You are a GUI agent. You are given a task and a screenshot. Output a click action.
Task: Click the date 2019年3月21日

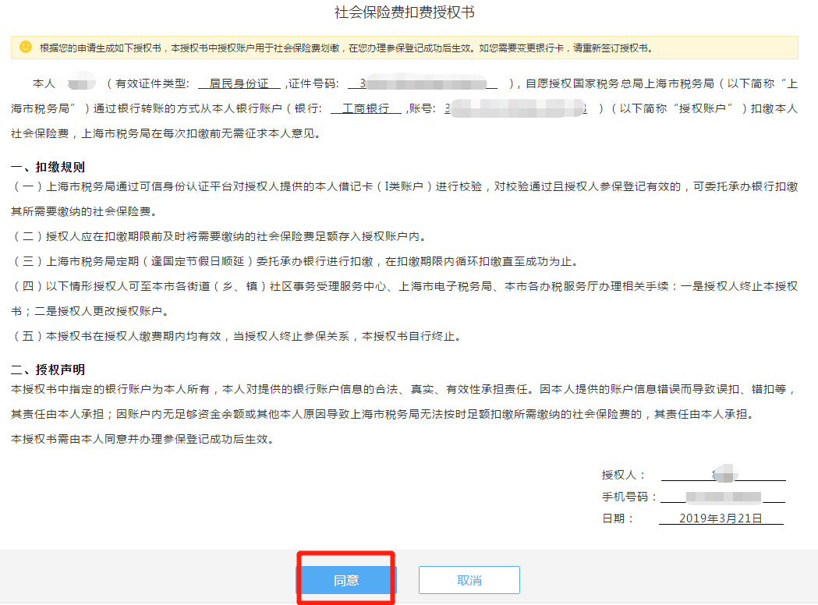(721, 518)
